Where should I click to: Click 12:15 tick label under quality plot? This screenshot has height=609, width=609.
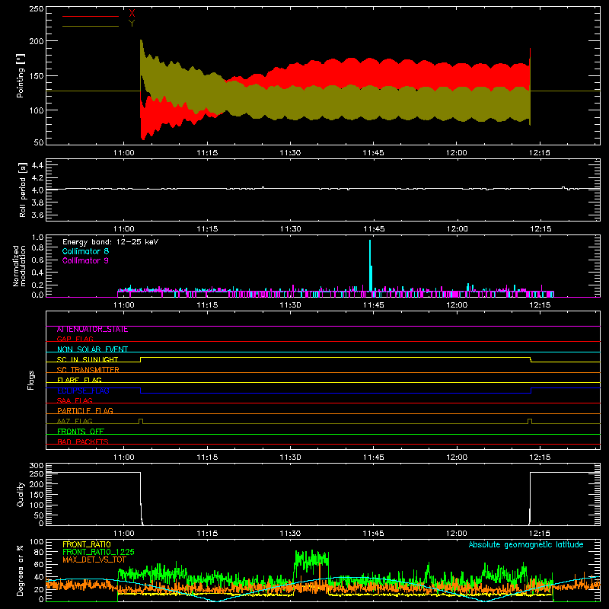[x=540, y=534]
